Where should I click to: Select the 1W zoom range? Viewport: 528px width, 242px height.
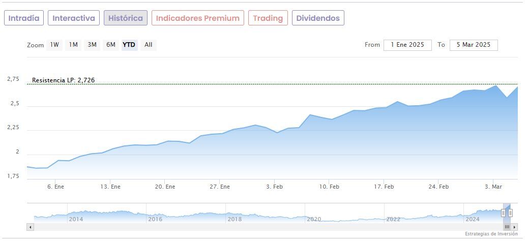(x=54, y=45)
